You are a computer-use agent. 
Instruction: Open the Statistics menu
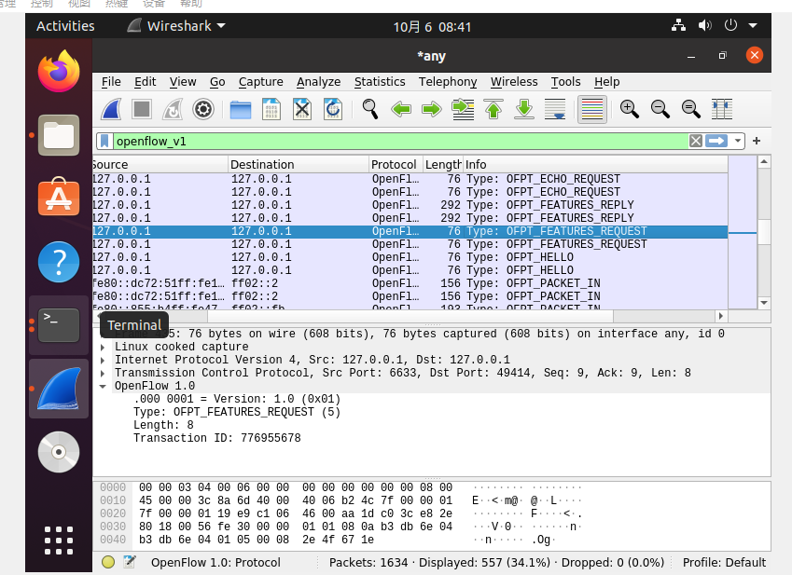click(380, 82)
